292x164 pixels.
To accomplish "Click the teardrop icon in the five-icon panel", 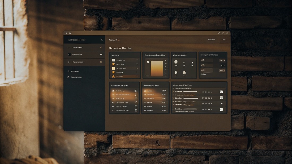I will 184,72.
